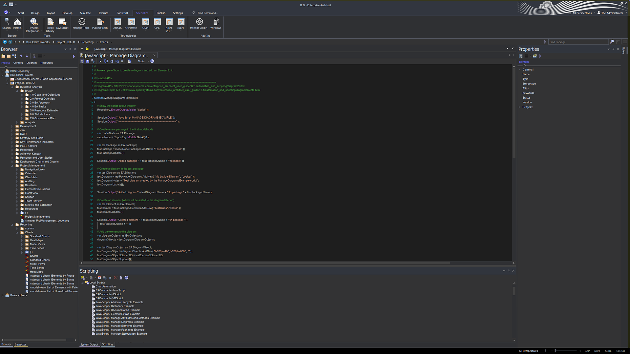The image size is (630, 354).
Task: Toggle pin on the Browser panel
Action: click(x=70, y=49)
